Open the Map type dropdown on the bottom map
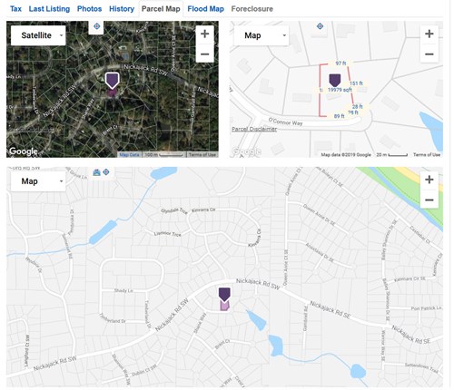 point(38,181)
